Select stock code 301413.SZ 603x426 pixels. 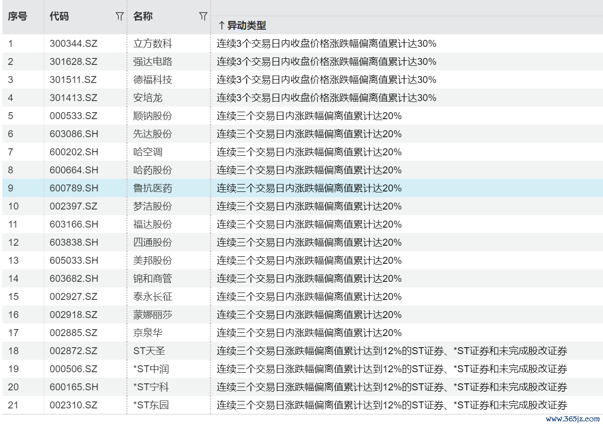tap(73, 98)
